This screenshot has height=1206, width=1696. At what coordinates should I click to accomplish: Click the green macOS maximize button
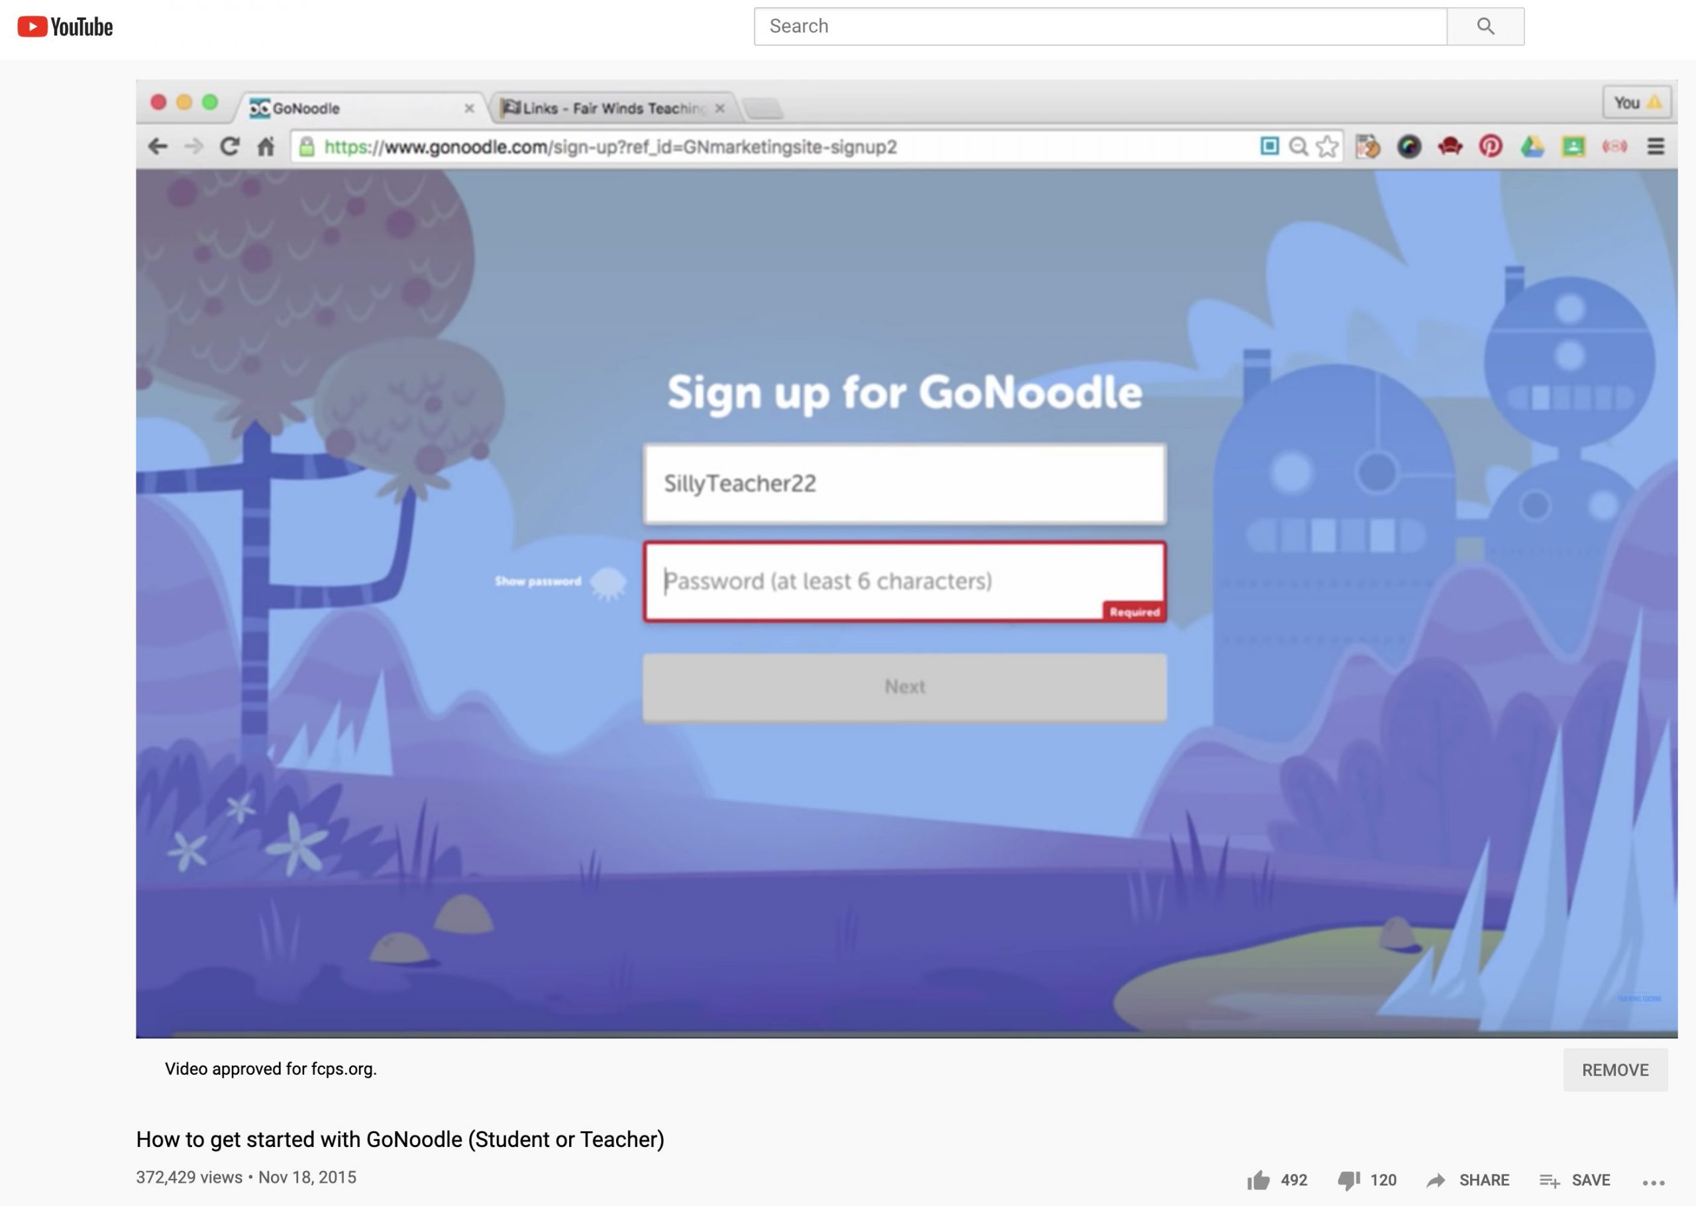(210, 102)
